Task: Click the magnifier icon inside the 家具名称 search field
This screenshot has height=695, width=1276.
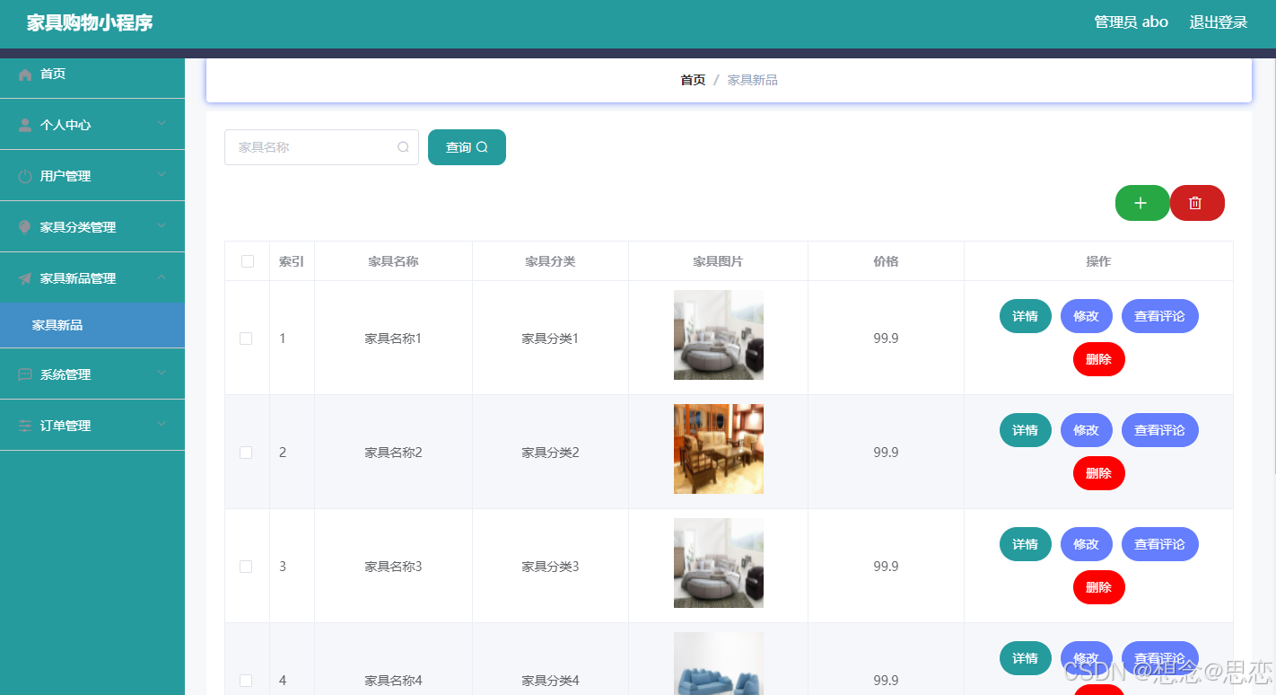Action: [x=403, y=147]
